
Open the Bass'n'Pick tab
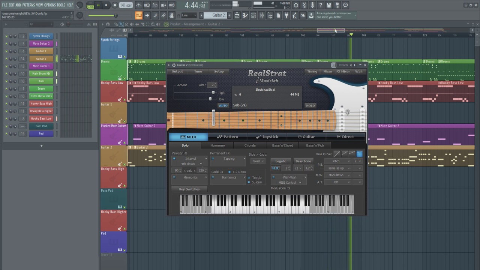point(315,145)
